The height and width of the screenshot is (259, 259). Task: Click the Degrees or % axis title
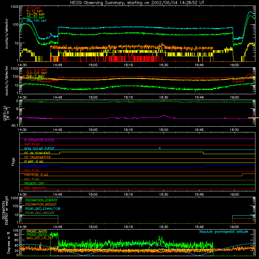[8, 243]
